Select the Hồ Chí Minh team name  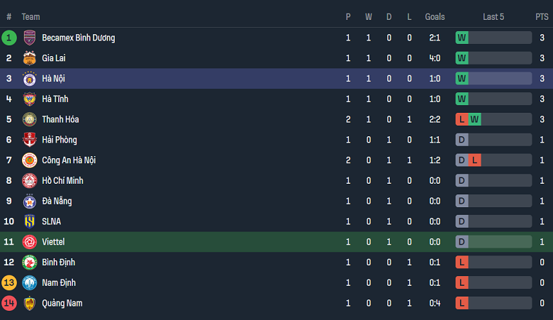coord(62,181)
